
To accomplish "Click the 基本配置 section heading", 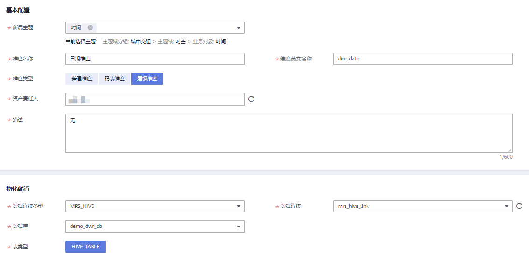I will tap(18, 10).
